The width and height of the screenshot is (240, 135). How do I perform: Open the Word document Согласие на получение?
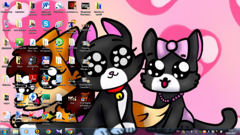(x=19, y=100)
